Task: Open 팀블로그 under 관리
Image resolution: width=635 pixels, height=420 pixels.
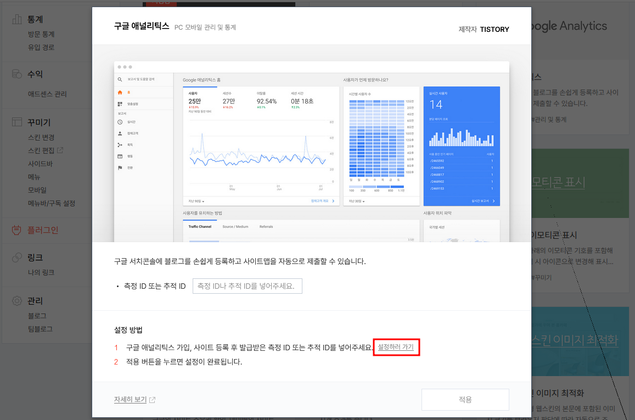Action: coord(40,329)
